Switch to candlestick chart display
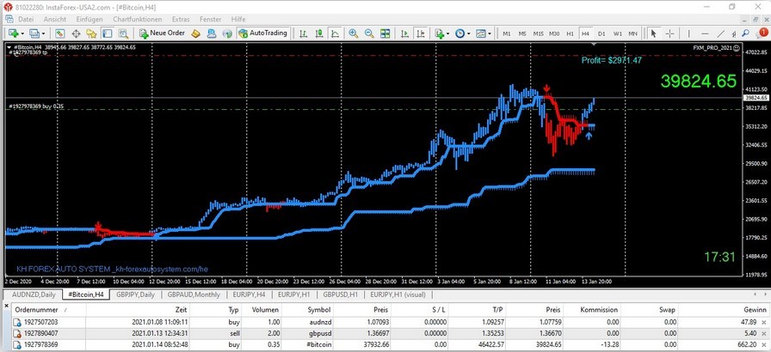The width and height of the screenshot is (771, 352). 319,33
